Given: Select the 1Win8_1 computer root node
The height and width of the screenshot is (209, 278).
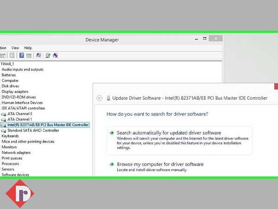Looking at the screenshot, I should pos(7,64).
